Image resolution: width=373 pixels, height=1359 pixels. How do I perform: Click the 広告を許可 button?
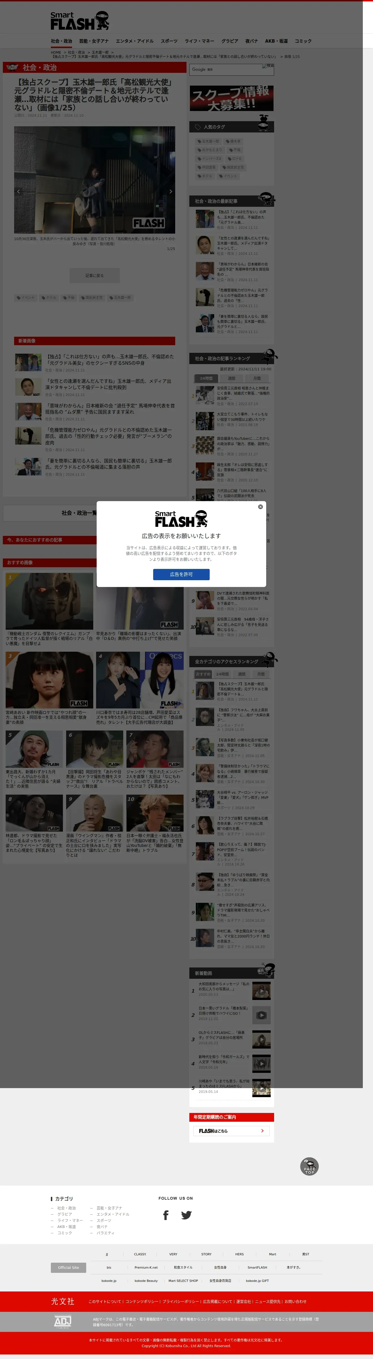[x=181, y=574]
